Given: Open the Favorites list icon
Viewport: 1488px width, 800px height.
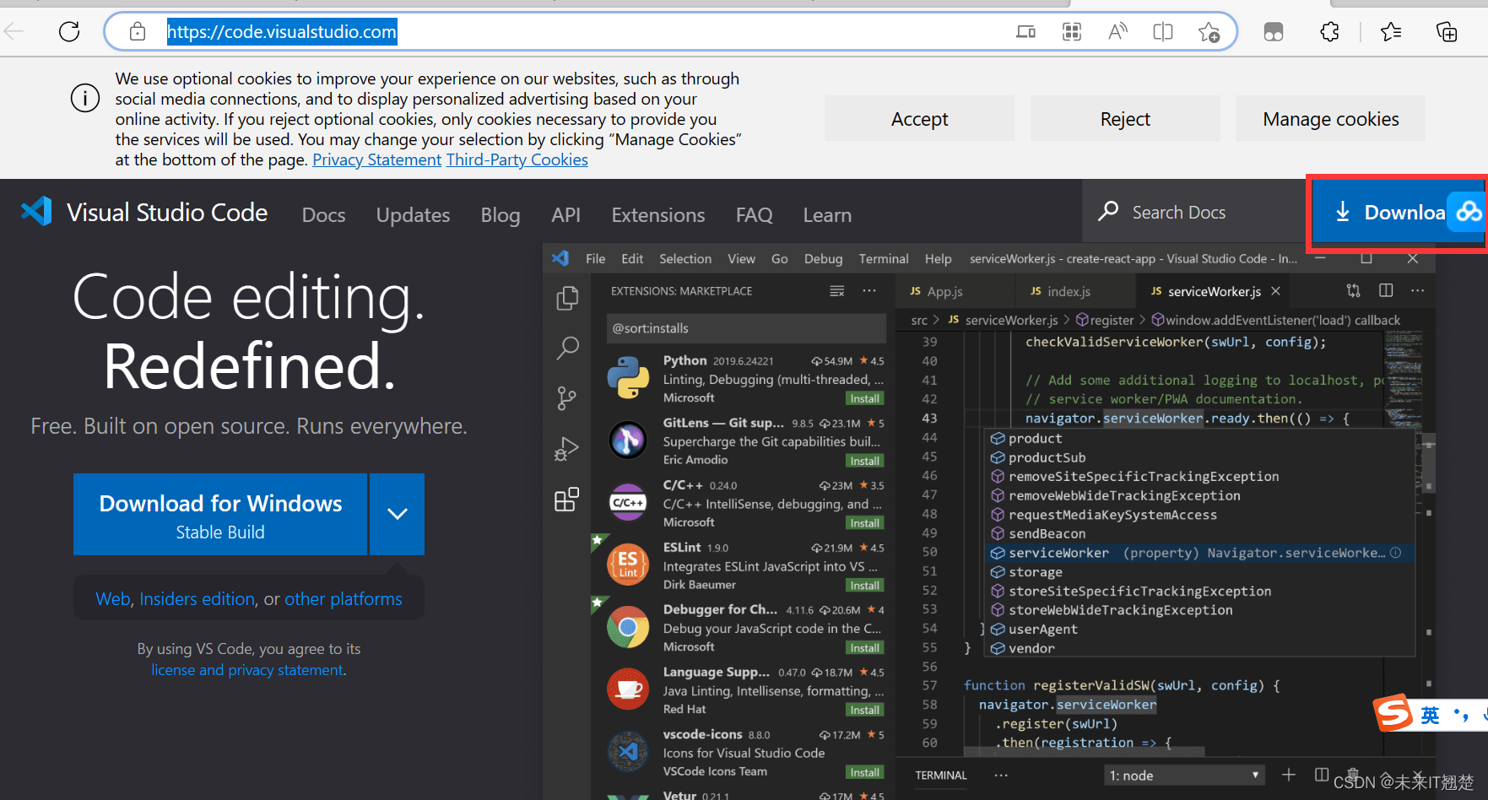Looking at the screenshot, I should pos(1391,32).
